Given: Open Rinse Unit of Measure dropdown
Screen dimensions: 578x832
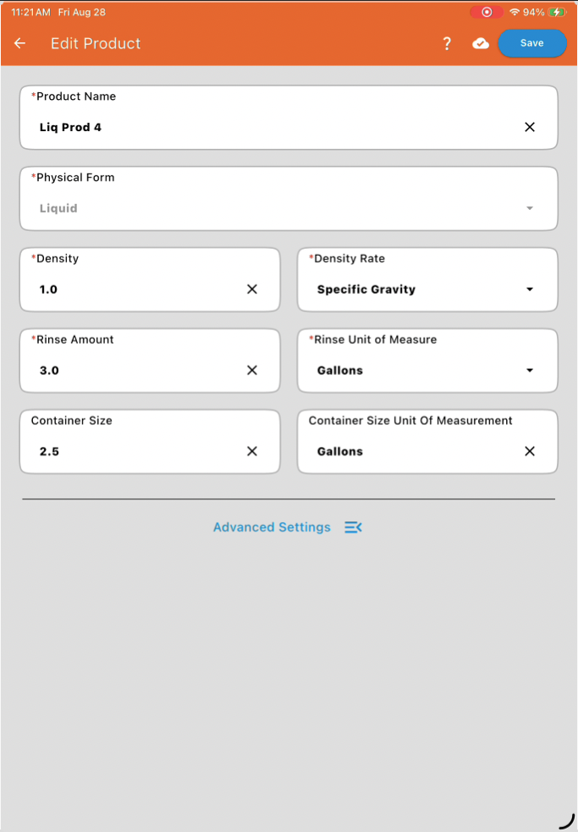Looking at the screenshot, I should coord(427,361).
